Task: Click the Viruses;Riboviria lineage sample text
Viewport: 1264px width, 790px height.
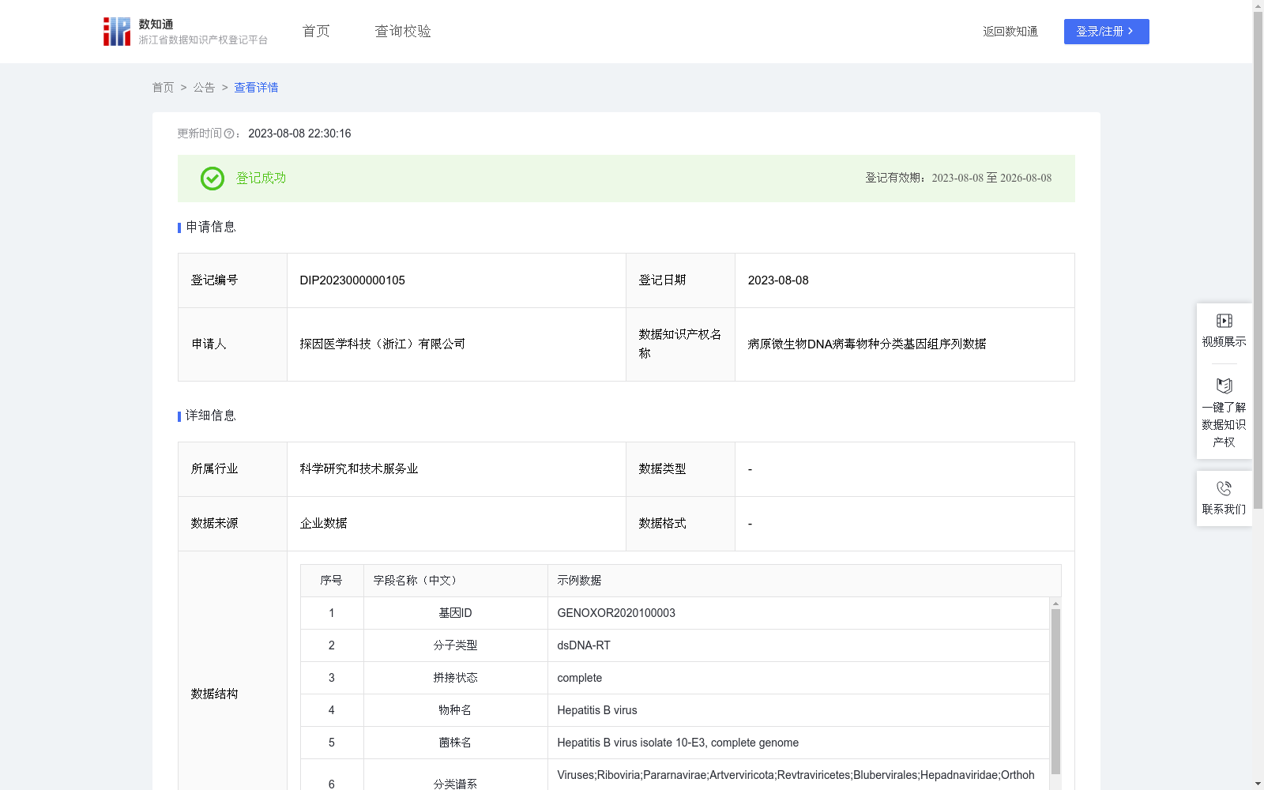Action: [x=796, y=775]
